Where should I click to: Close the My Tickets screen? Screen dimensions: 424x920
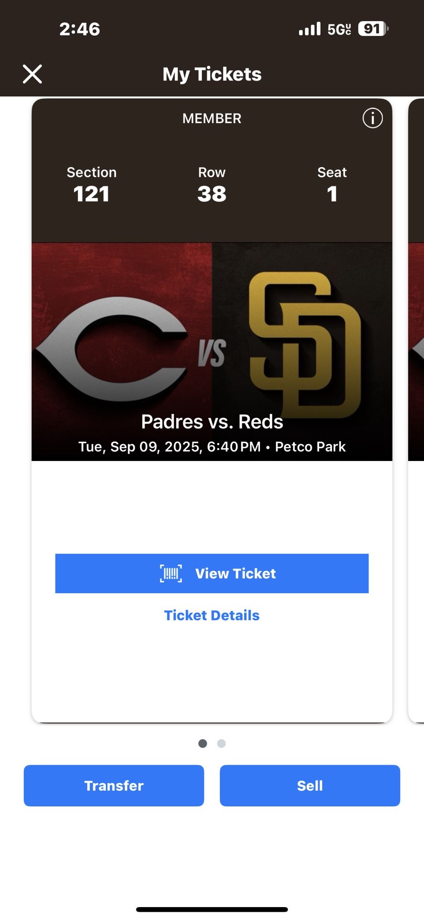pos(33,74)
